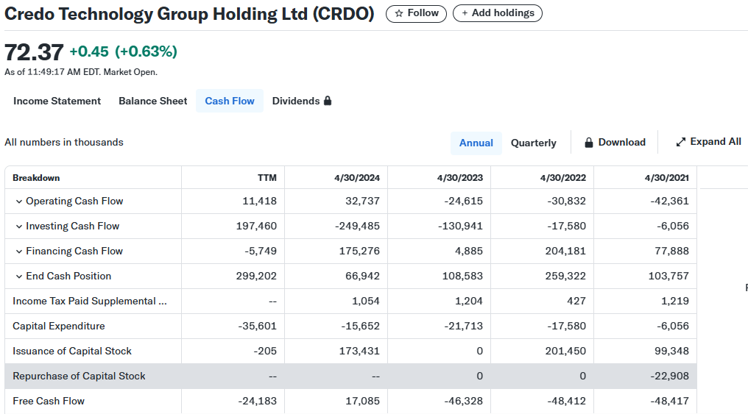This screenshot has width=748, height=414.
Task: Click the Credo Technology Group Holding title
Action: pos(189,14)
